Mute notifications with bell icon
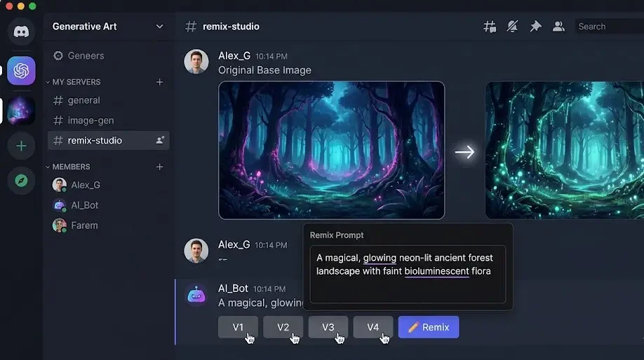Image resolution: width=644 pixels, height=360 pixels. 512,27
